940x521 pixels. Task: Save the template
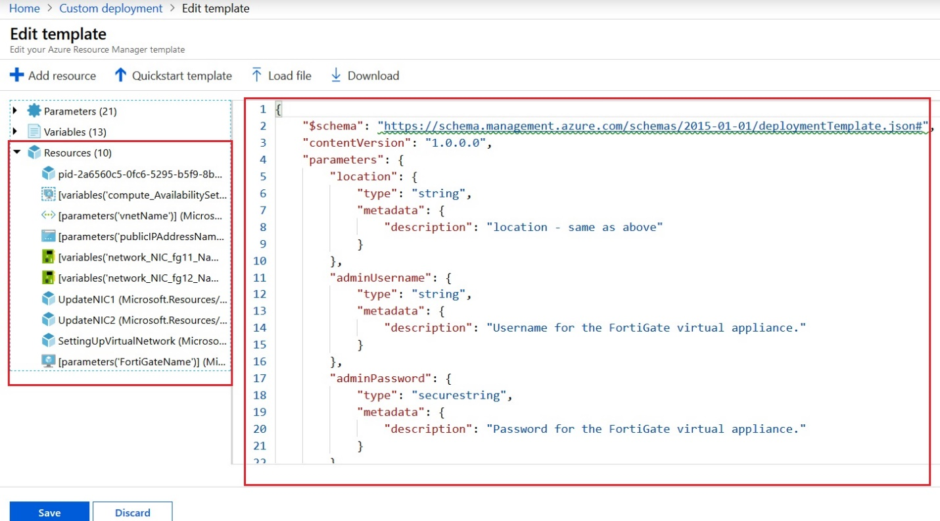(x=49, y=512)
